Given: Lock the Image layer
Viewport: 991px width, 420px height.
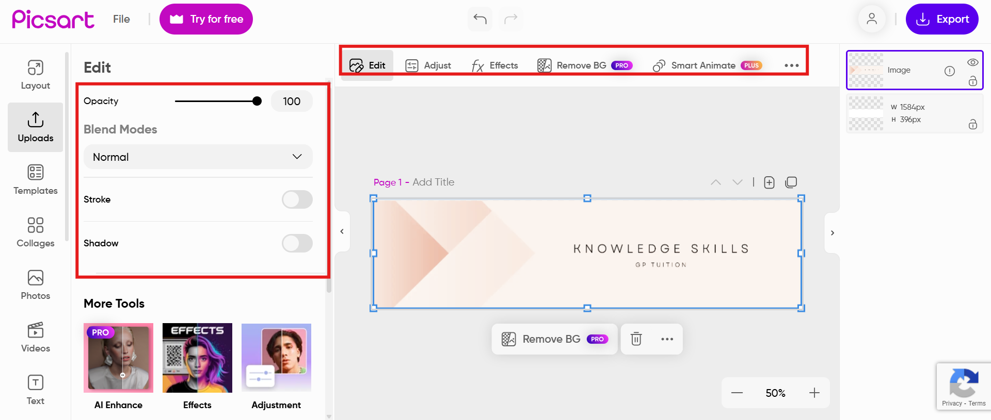Looking at the screenshot, I should pos(973,81).
